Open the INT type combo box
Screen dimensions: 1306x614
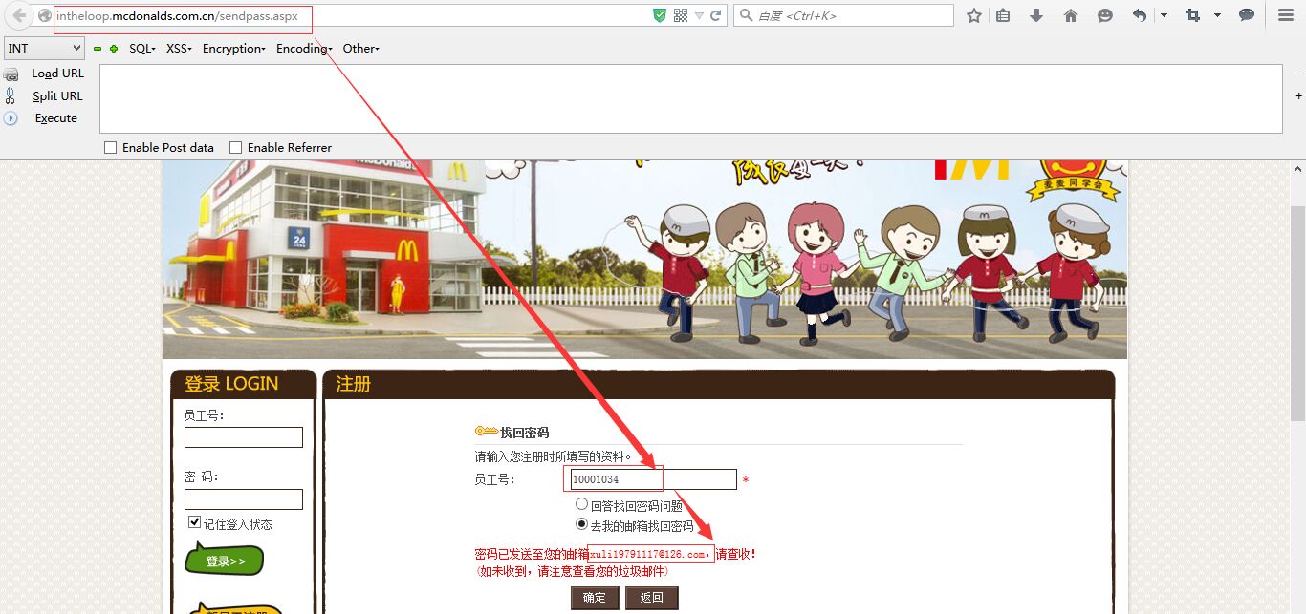44,48
